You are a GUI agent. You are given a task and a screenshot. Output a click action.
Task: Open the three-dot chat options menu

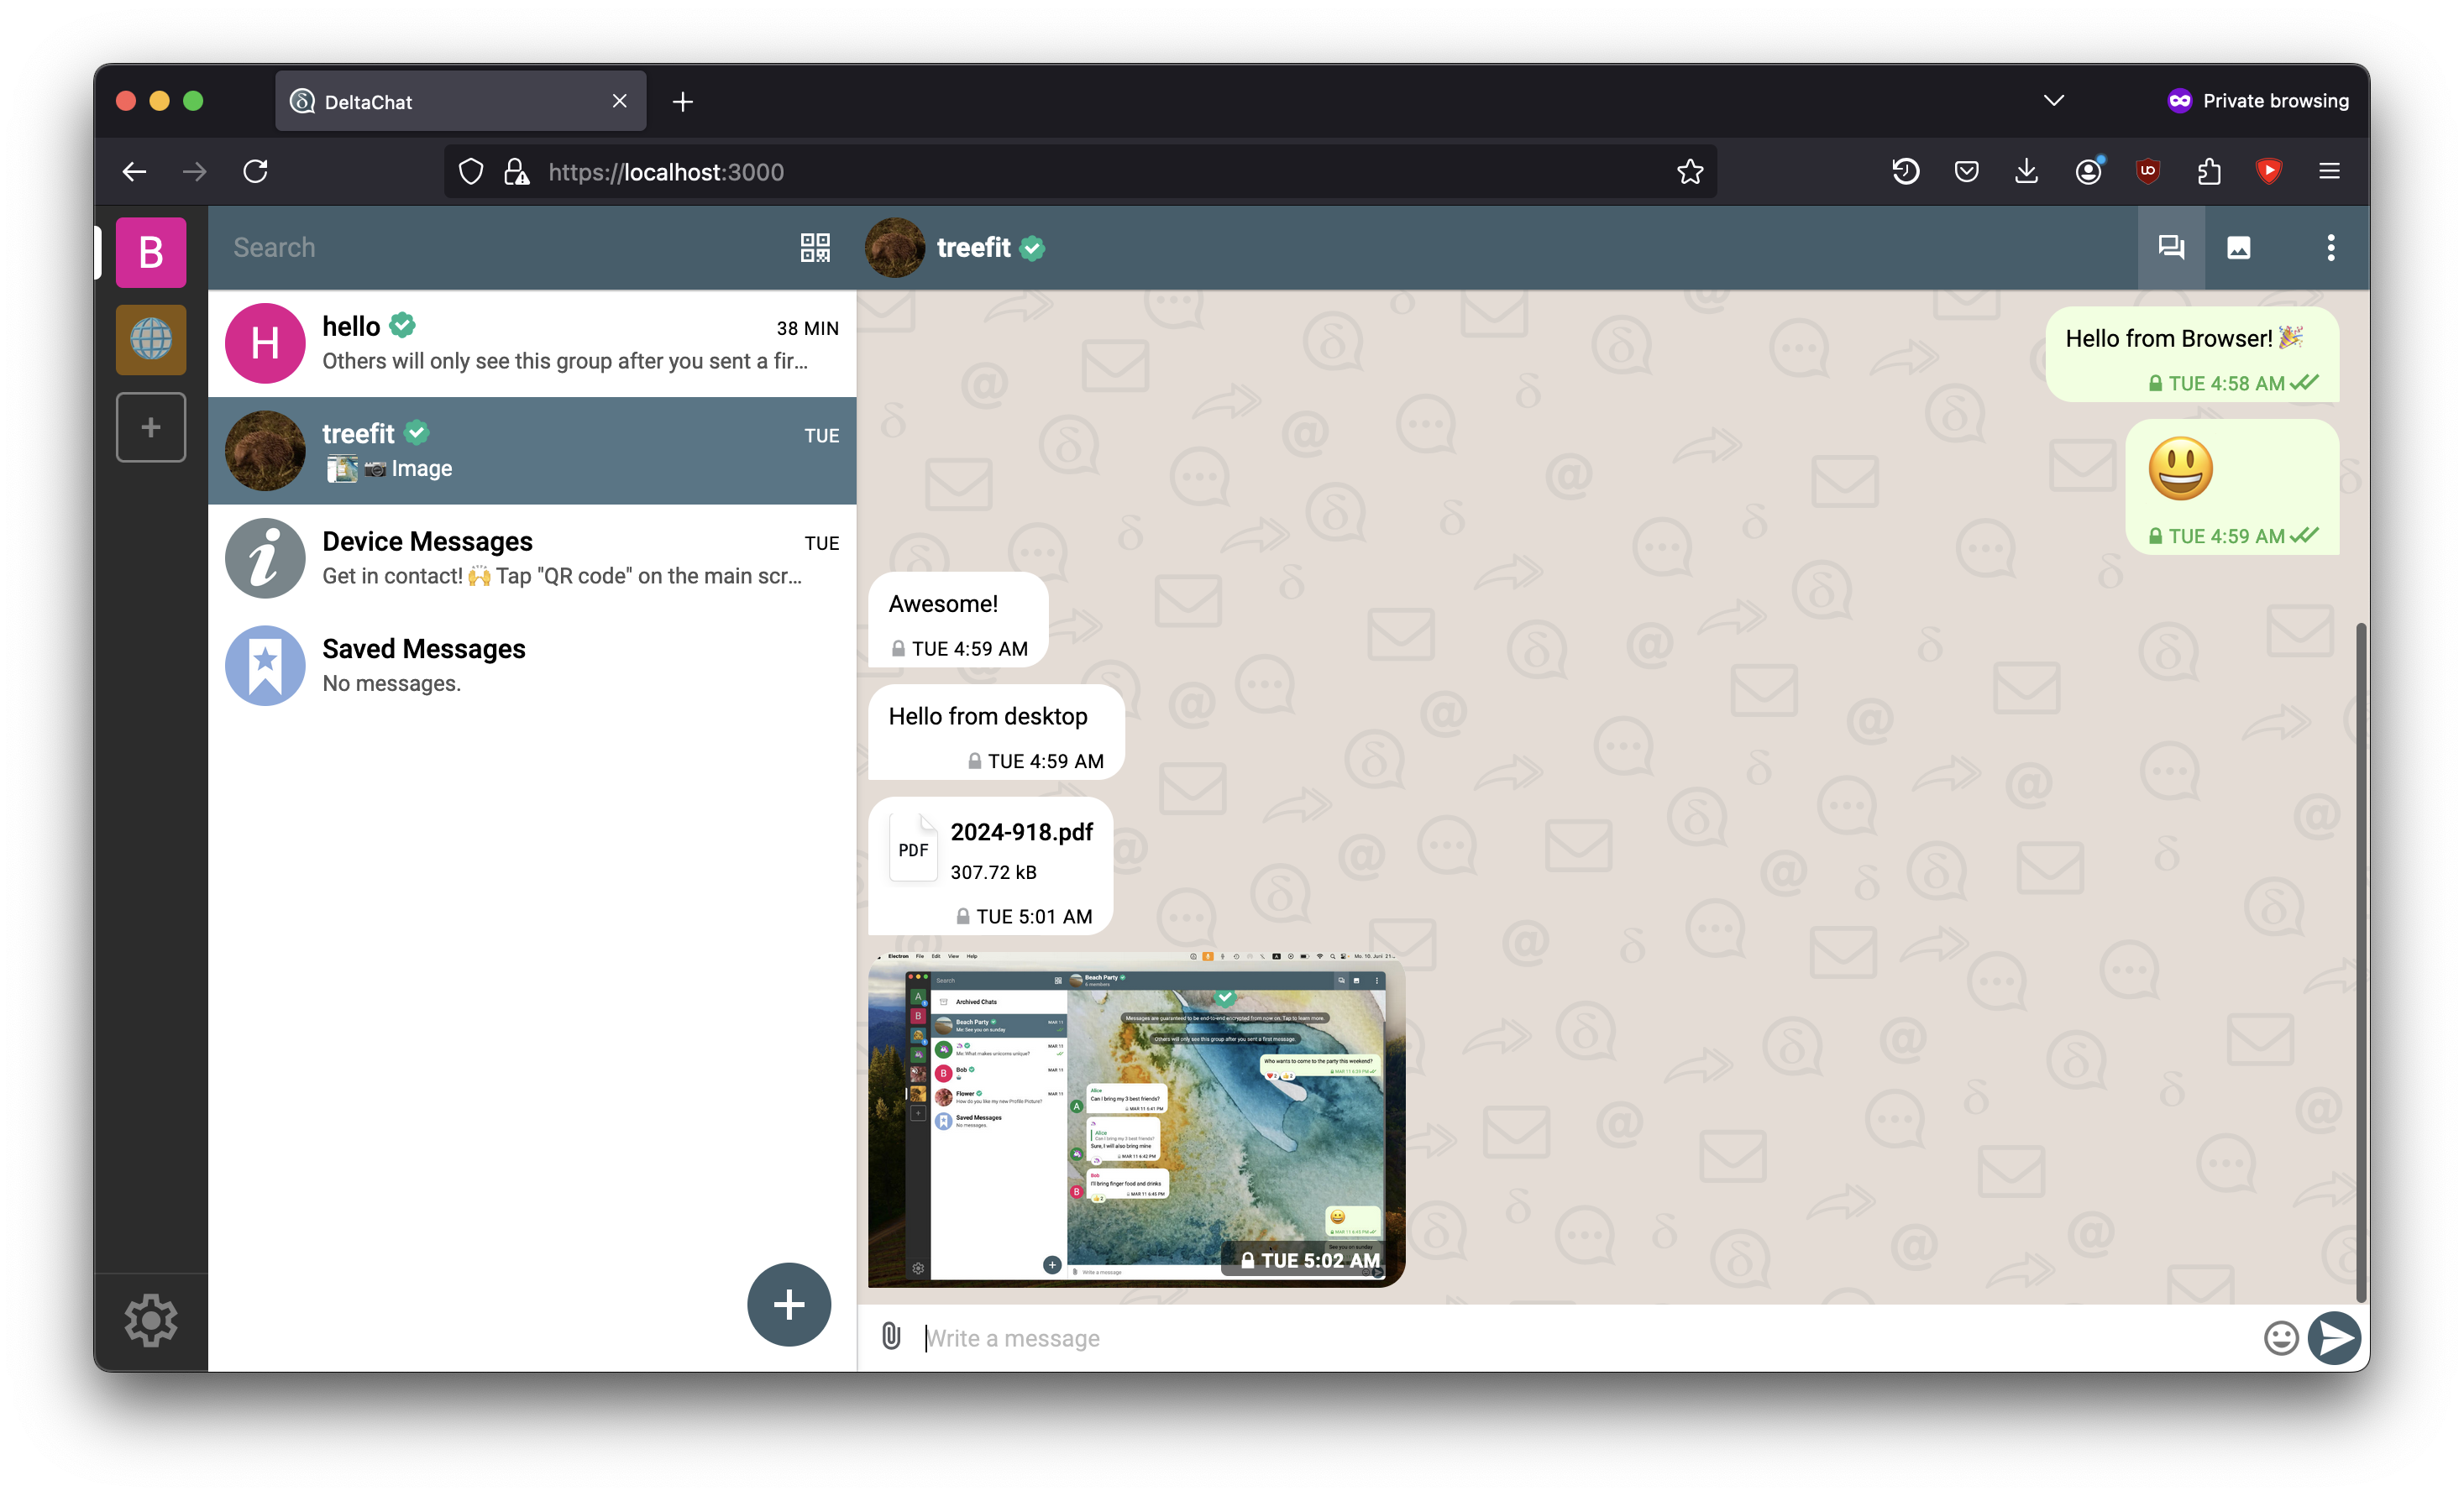(2330, 247)
